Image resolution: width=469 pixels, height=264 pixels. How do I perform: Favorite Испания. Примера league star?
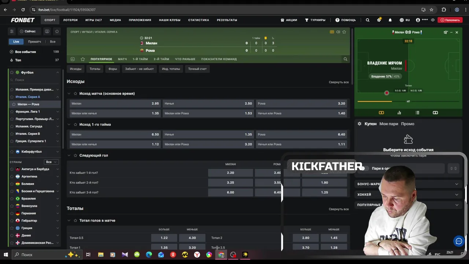point(12,89)
